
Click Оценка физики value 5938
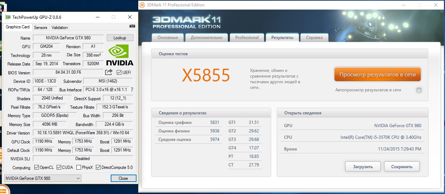pos(215,131)
